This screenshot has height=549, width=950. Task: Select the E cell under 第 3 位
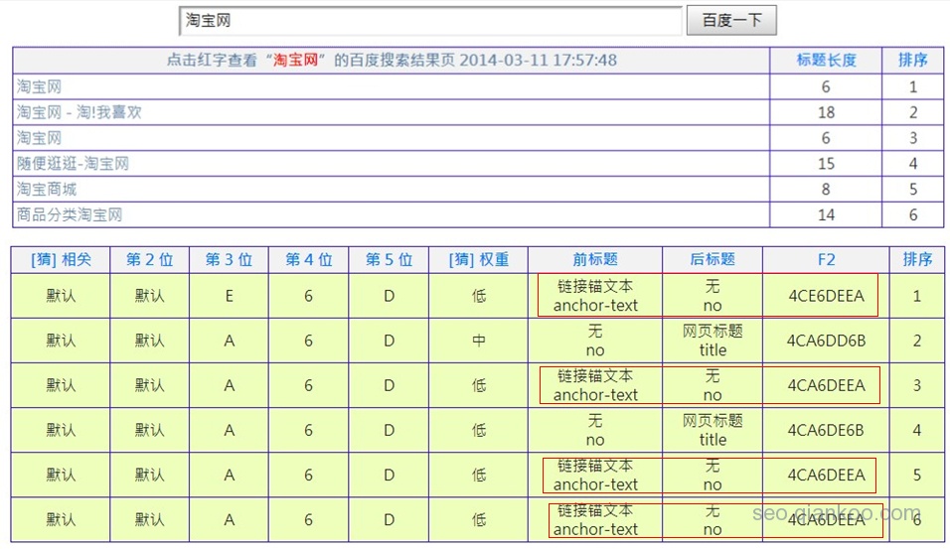229,296
